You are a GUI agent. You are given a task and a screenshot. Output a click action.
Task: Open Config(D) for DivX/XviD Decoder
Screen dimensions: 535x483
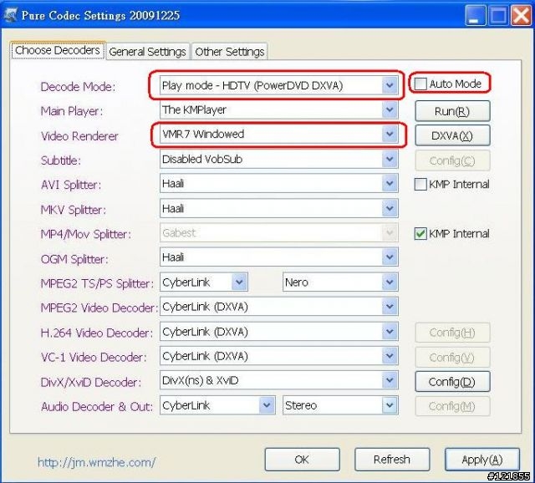tap(452, 382)
